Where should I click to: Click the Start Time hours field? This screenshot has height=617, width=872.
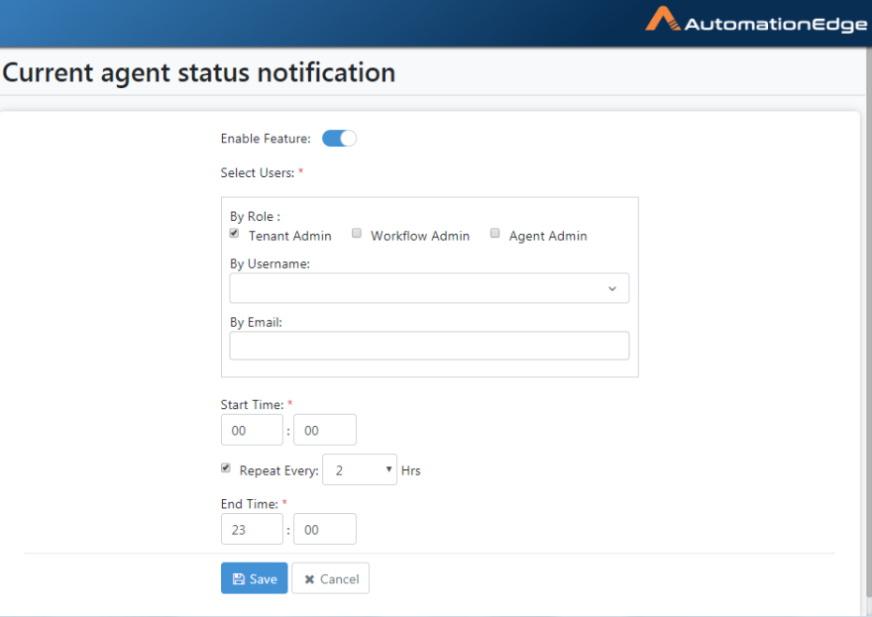252,430
